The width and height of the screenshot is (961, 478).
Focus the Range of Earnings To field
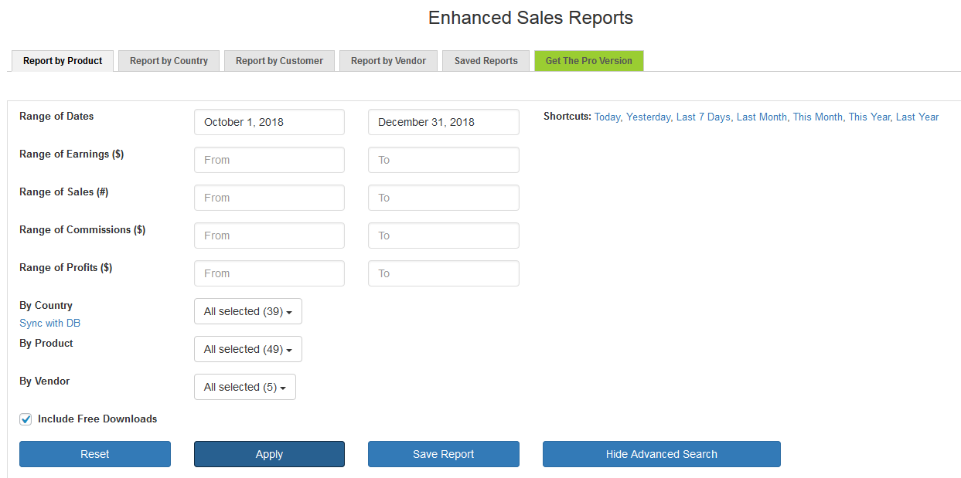pos(444,160)
